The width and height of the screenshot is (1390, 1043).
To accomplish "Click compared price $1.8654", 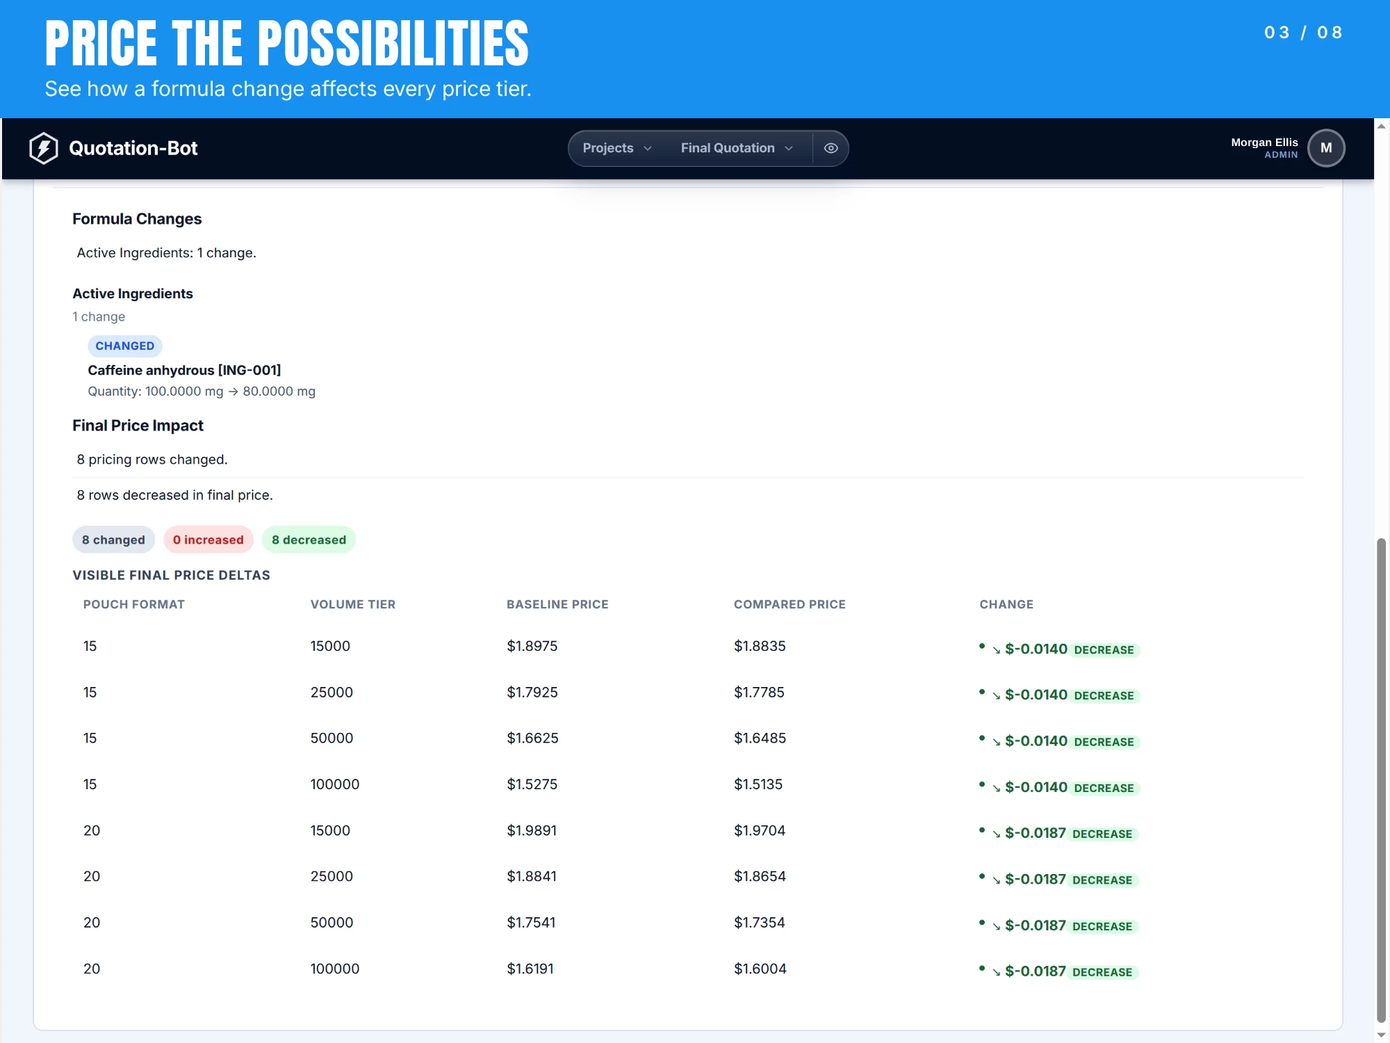I will click(760, 877).
